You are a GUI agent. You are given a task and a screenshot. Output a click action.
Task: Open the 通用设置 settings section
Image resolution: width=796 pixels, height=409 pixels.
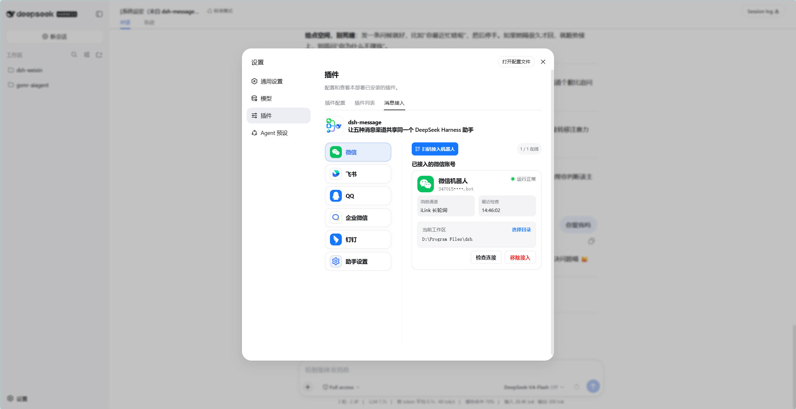coord(278,81)
